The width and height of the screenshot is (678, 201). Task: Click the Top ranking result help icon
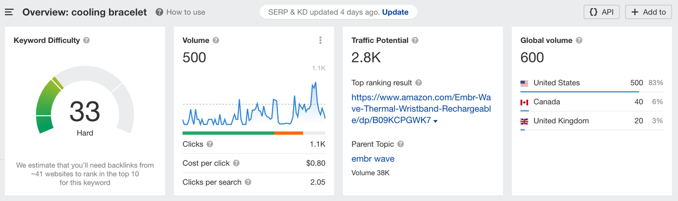(x=418, y=83)
